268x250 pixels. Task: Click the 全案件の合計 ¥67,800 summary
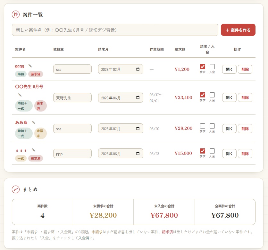tap(225, 212)
